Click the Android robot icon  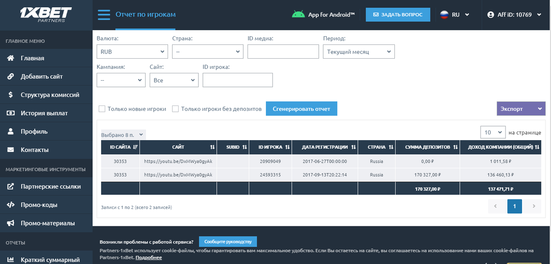(x=298, y=15)
